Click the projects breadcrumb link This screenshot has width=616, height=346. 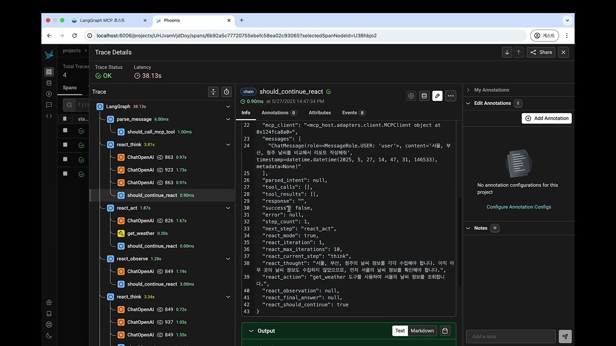72,50
